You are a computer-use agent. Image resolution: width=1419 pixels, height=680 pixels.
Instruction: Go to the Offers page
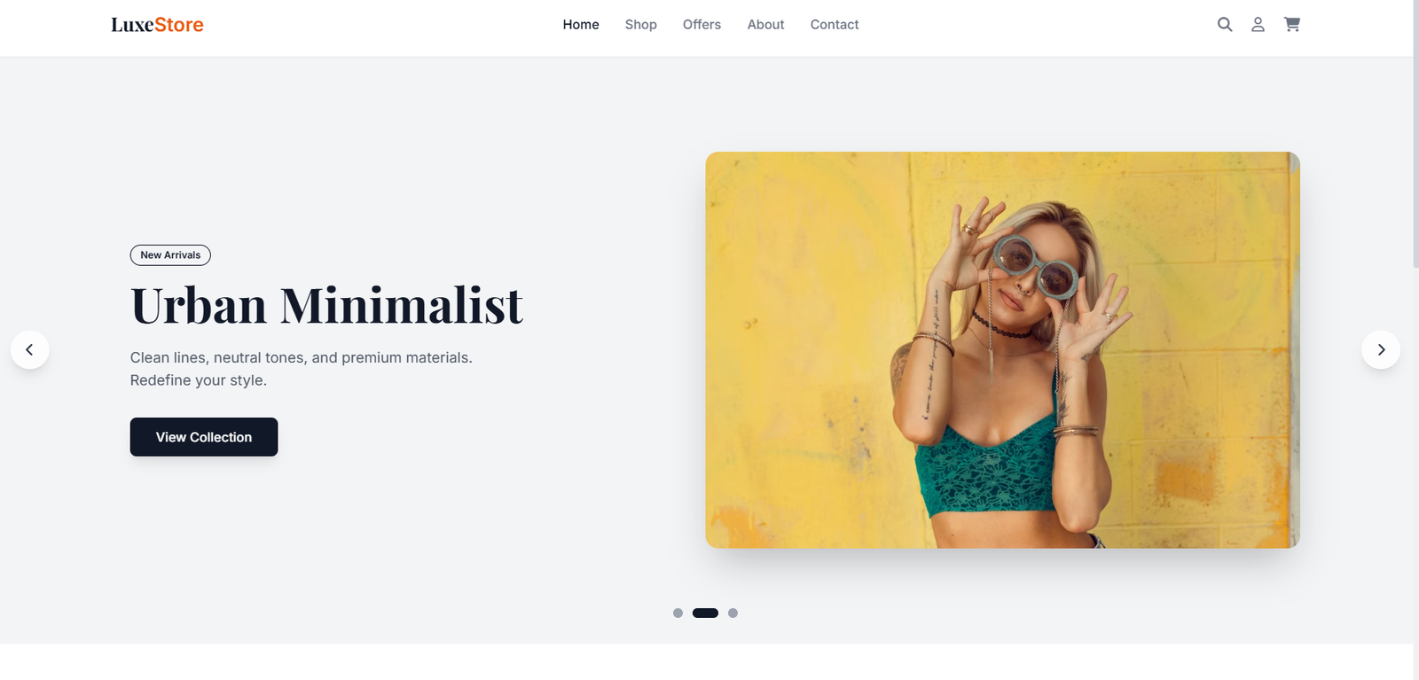pos(702,25)
